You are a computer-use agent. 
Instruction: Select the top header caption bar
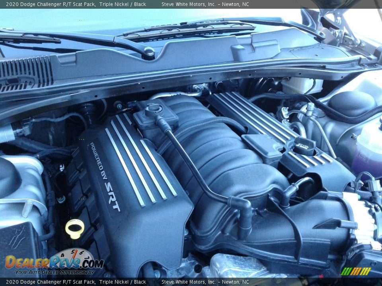click(191, 3)
